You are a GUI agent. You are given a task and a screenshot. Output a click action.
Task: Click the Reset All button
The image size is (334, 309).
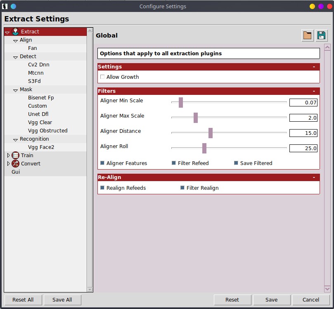23,300
